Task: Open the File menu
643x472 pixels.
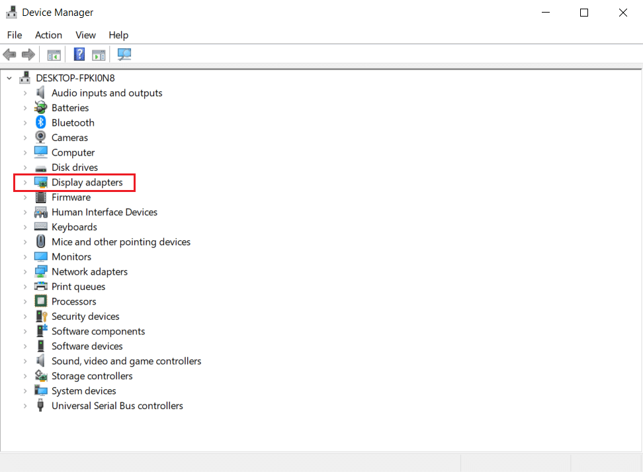Action: pyautogui.click(x=15, y=35)
